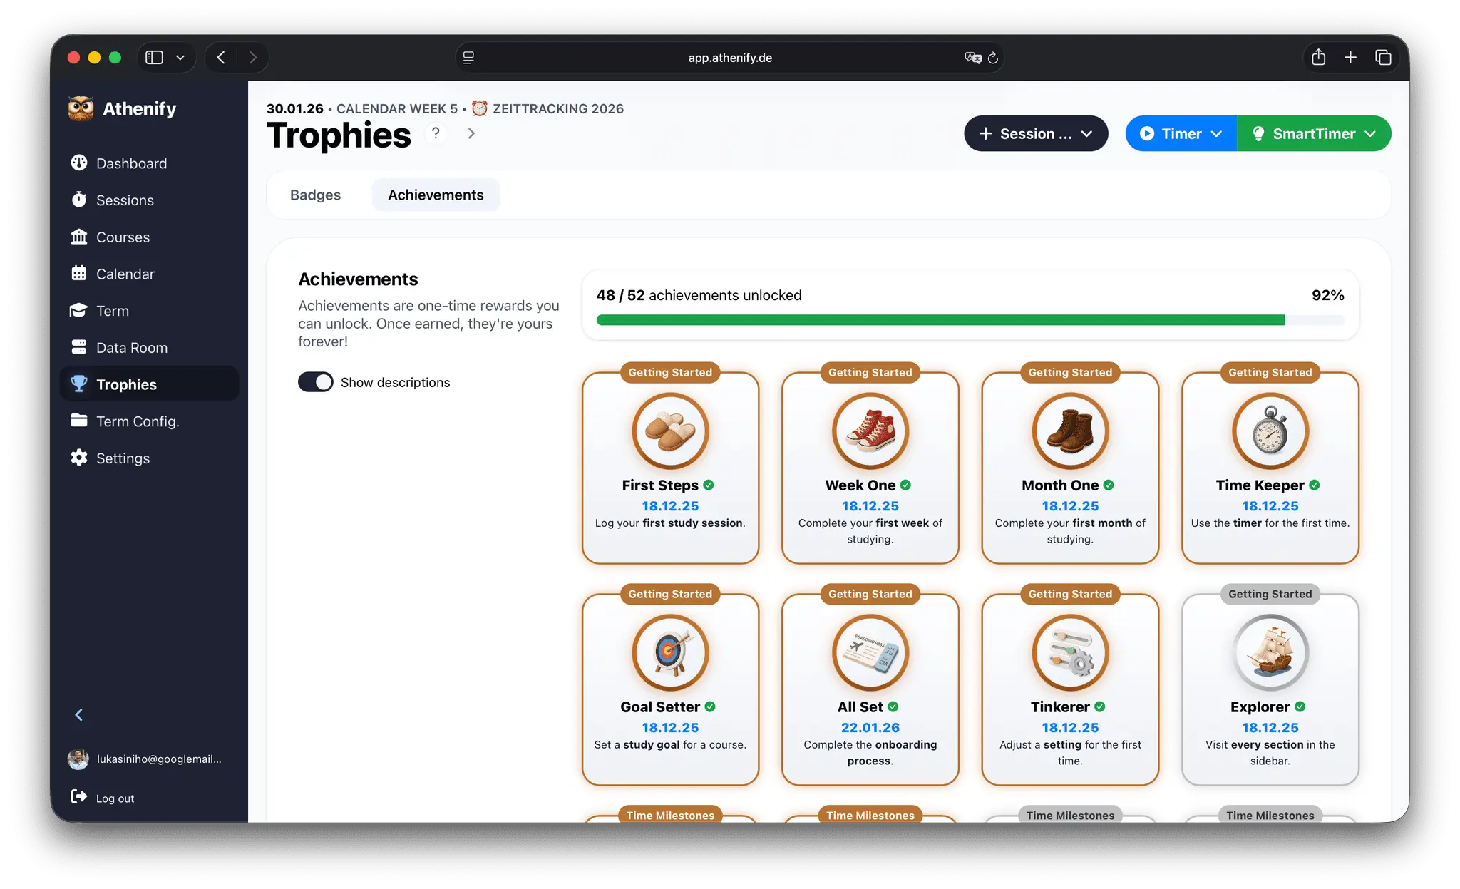Click the achievements unlocked progress bar
The height and width of the screenshot is (889, 1460).
coord(970,321)
